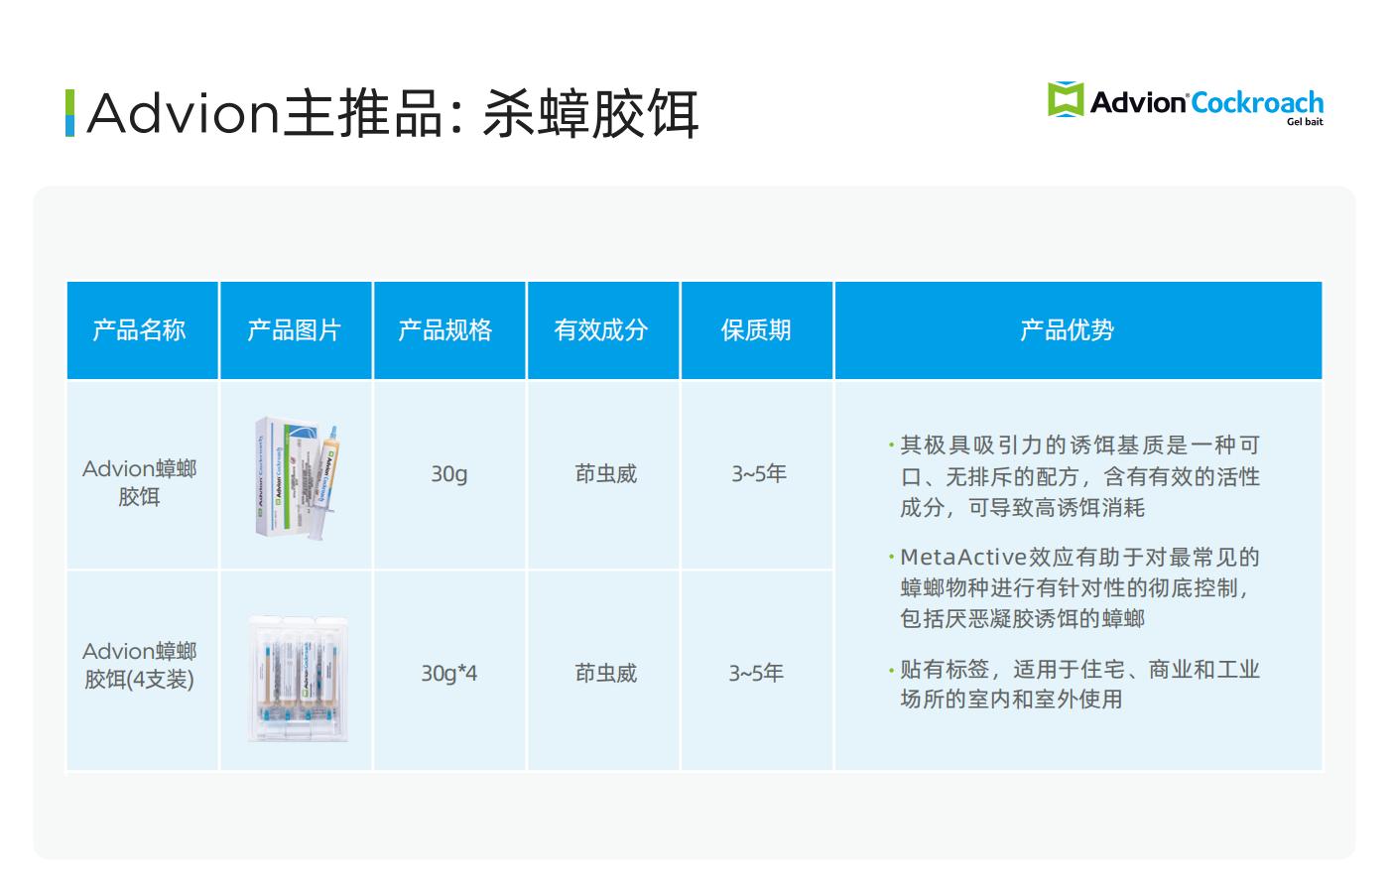Select the '保质期' column header
This screenshot has width=1389, height=892.
(x=757, y=330)
